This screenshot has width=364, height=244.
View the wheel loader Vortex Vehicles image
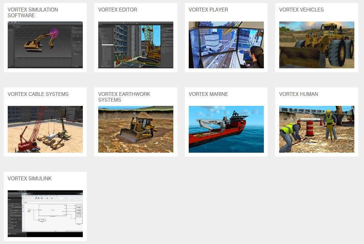(x=317, y=45)
